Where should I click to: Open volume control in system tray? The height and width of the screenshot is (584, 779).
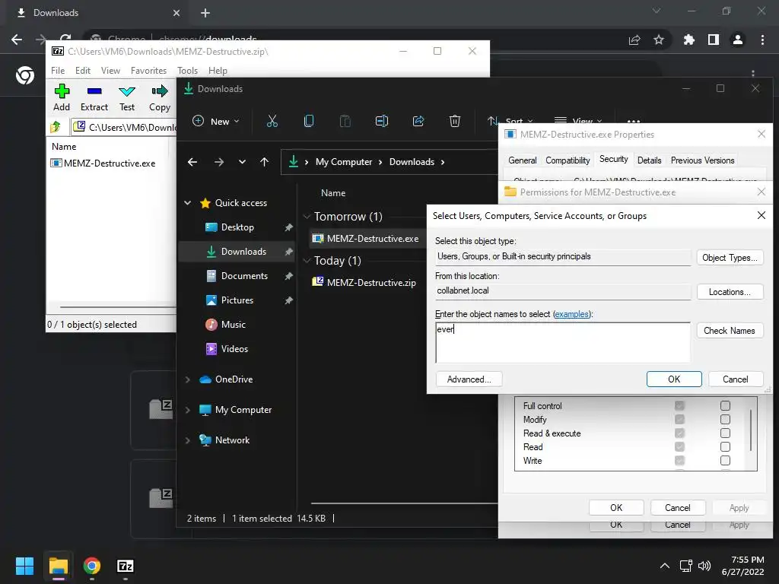click(704, 566)
